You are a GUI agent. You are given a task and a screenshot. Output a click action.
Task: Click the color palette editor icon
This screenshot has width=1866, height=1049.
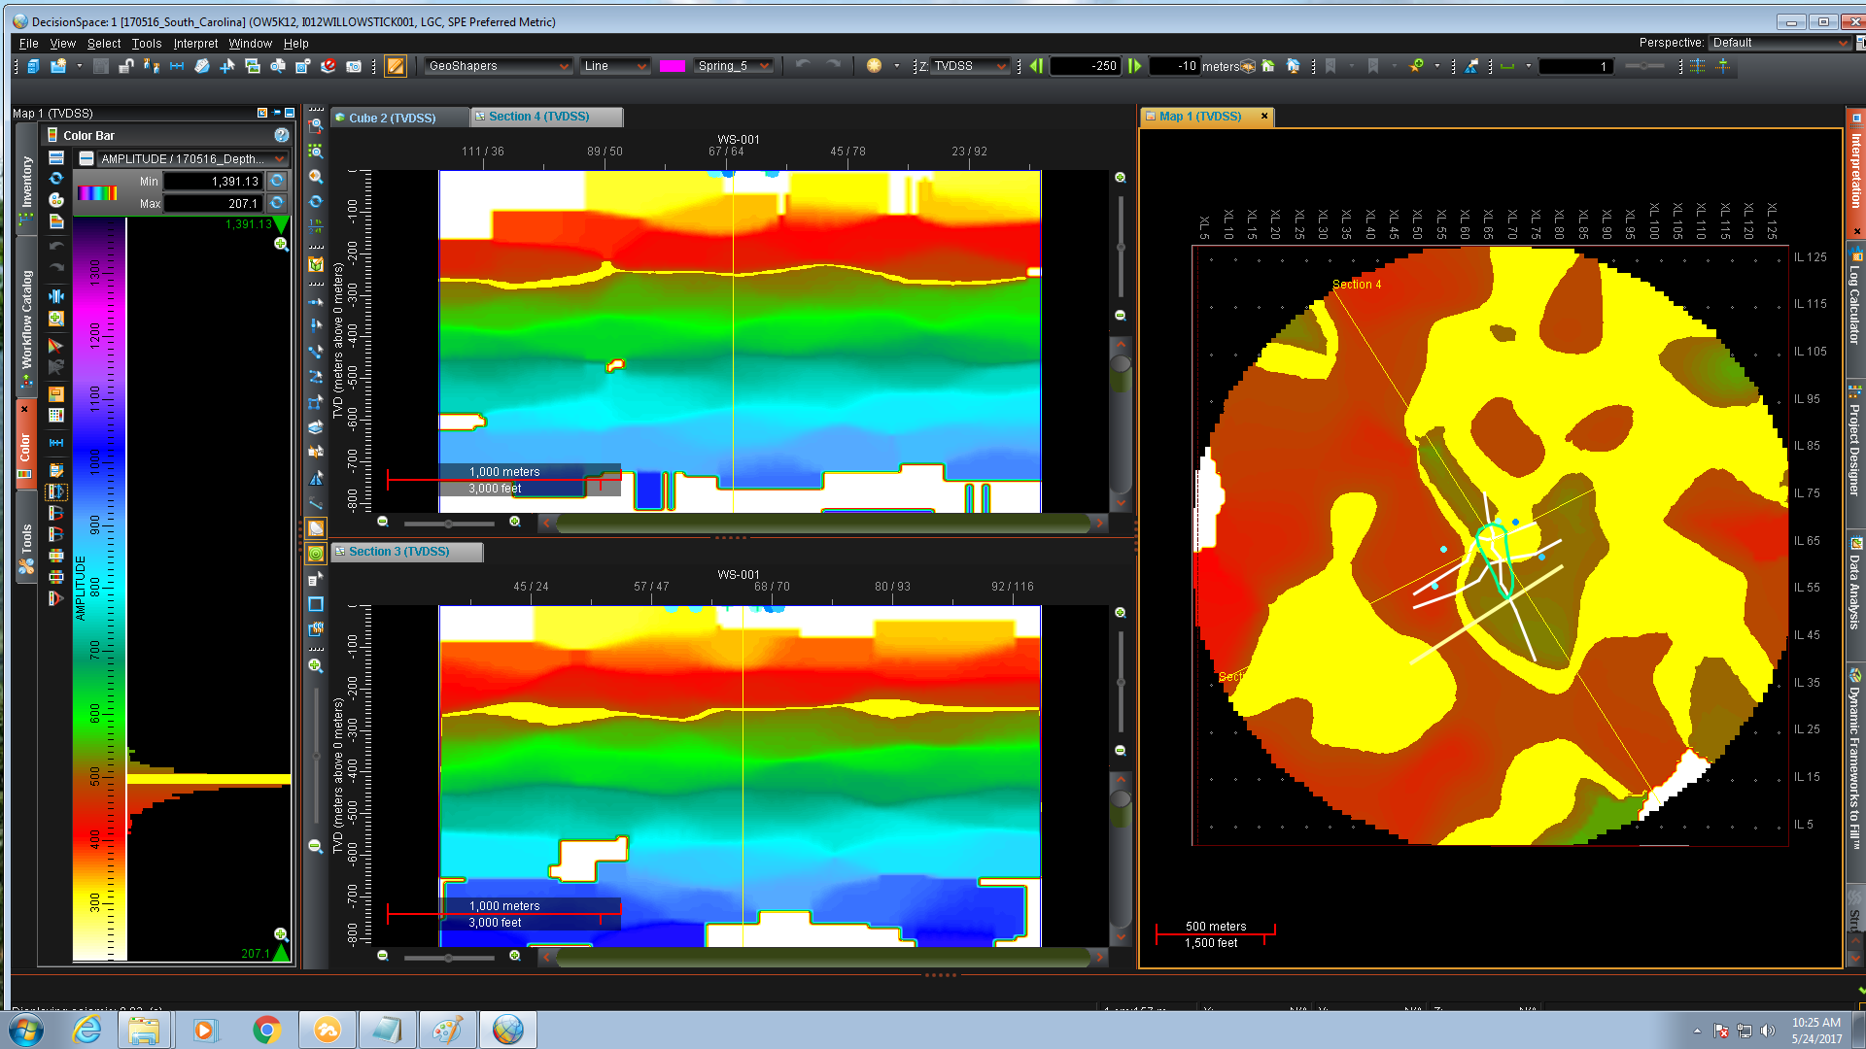56,200
